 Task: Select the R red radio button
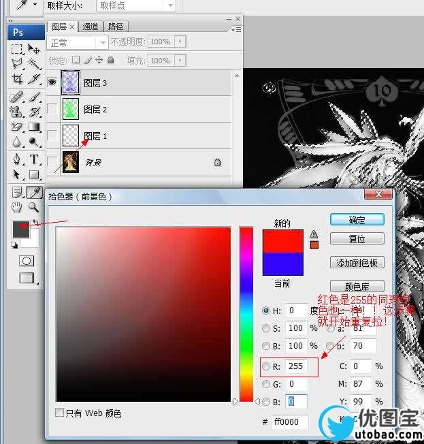click(x=266, y=366)
